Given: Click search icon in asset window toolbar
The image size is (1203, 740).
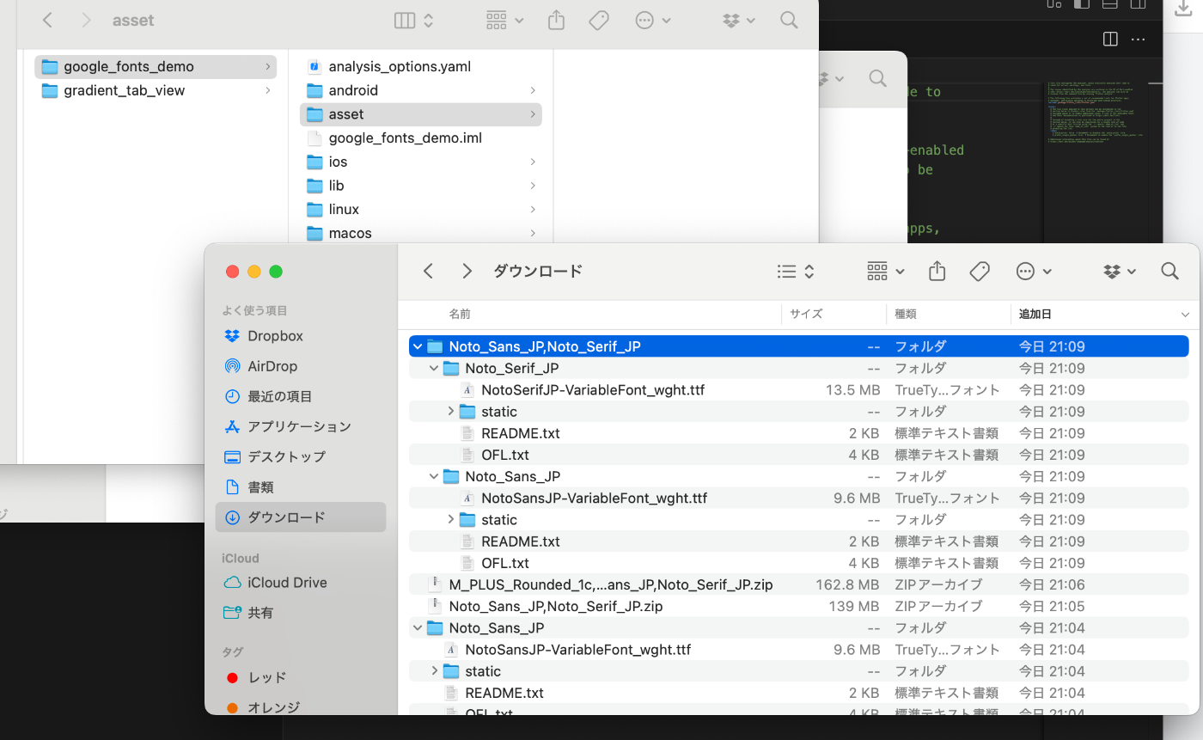Looking at the screenshot, I should (789, 21).
